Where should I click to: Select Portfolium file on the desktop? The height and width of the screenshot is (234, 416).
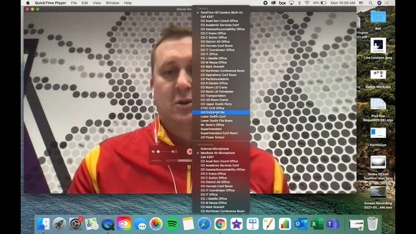point(378,133)
